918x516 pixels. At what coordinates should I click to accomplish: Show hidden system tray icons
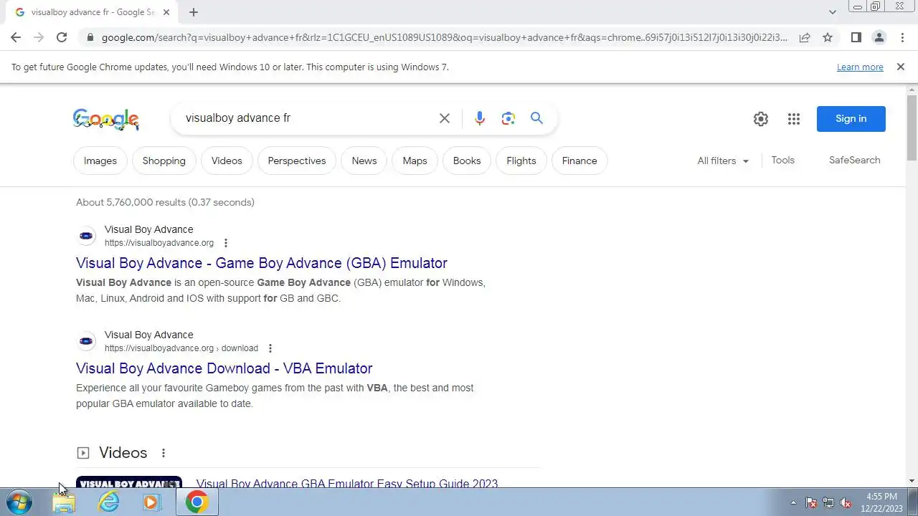[x=793, y=503]
